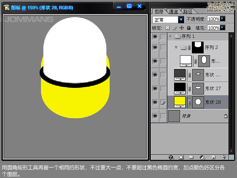
Task: Open the 填充 fill slider arrow
Action: click(x=223, y=28)
